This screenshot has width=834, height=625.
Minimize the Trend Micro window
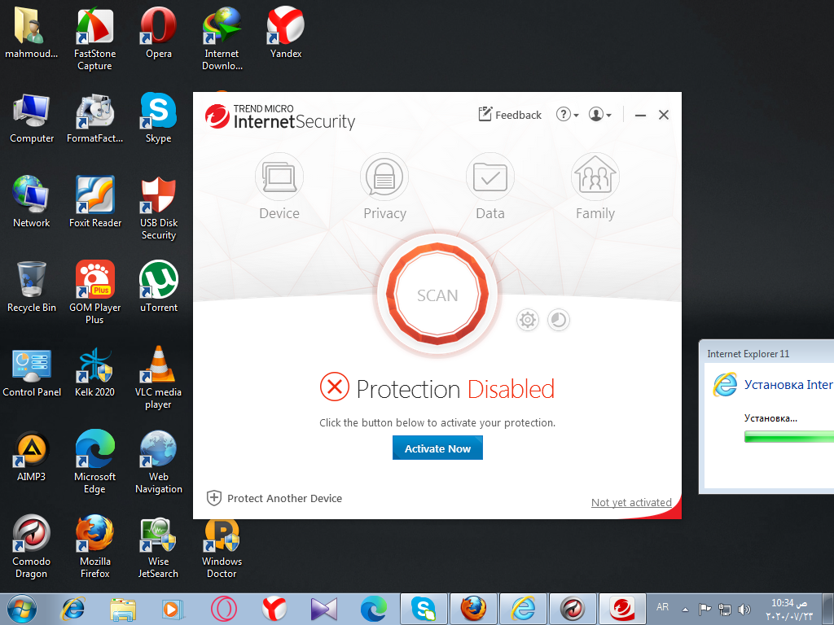[x=640, y=115]
